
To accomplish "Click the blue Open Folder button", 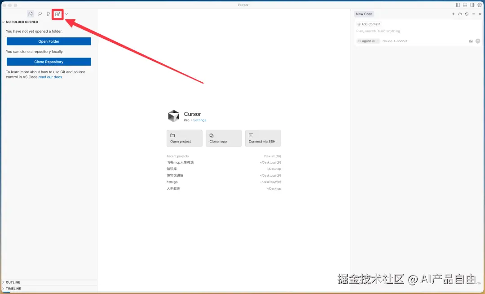I will click(49, 41).
